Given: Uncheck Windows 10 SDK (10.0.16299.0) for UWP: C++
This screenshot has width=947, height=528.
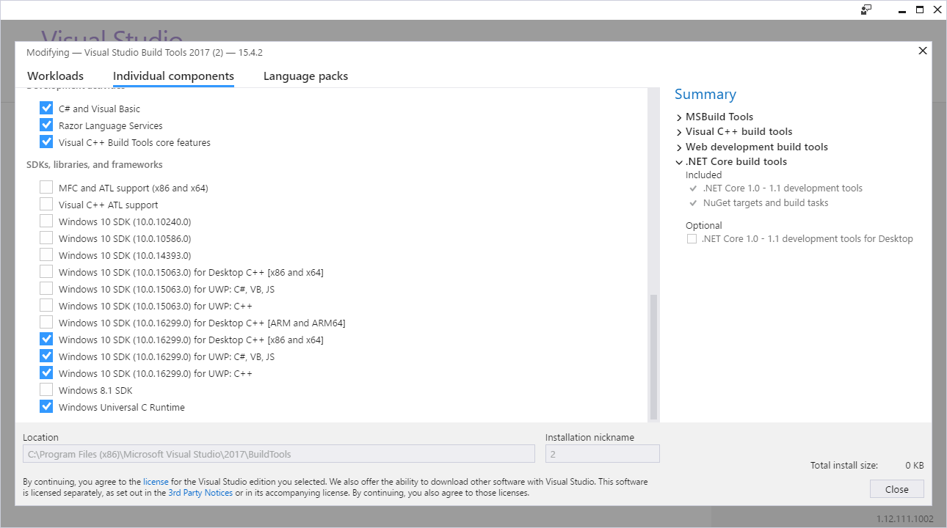Looking at the screenshot, I should pos(46,373).
